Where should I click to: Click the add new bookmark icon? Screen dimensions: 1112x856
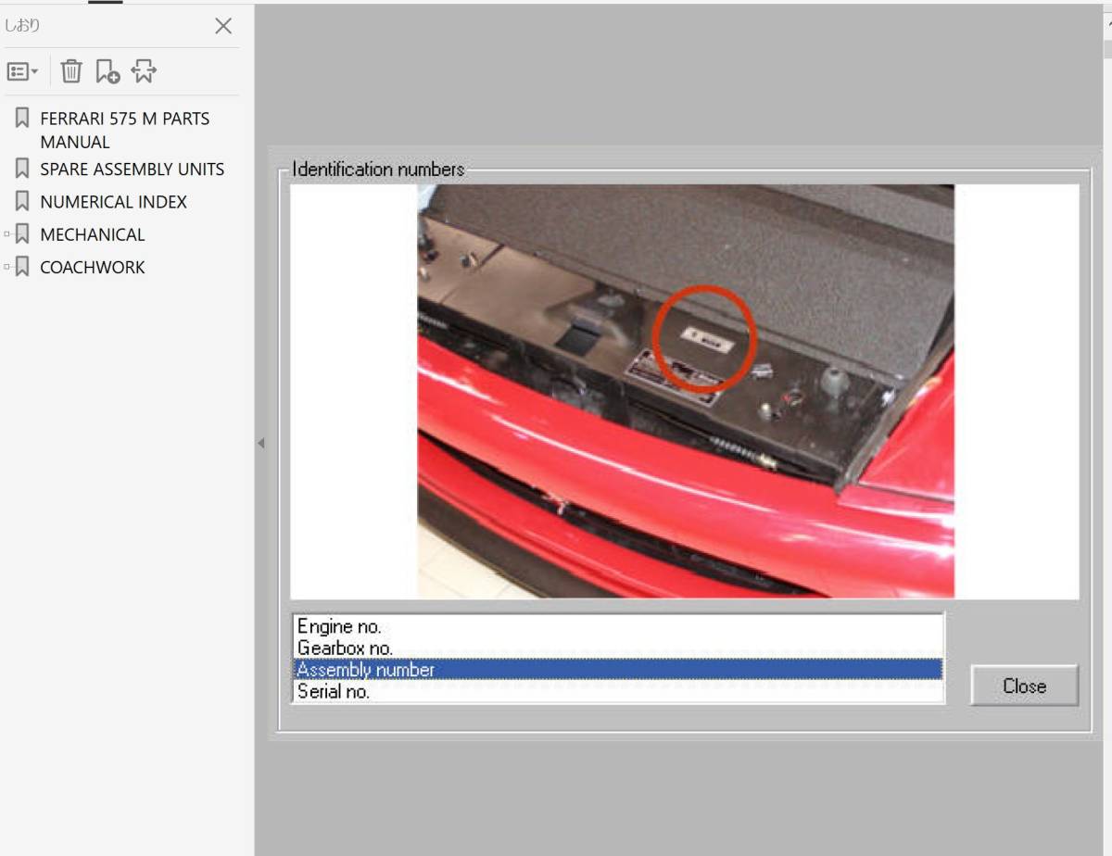point(107,71)
